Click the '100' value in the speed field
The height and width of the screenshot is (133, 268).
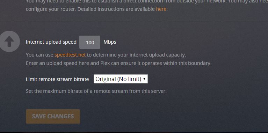(x=90, y=43)
